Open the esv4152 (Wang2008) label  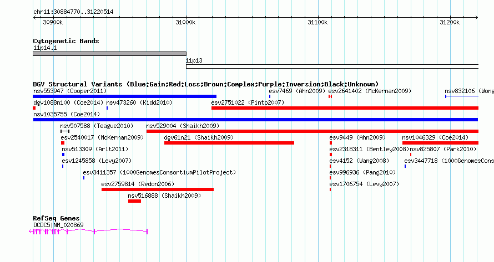click(x=359, y=161)
